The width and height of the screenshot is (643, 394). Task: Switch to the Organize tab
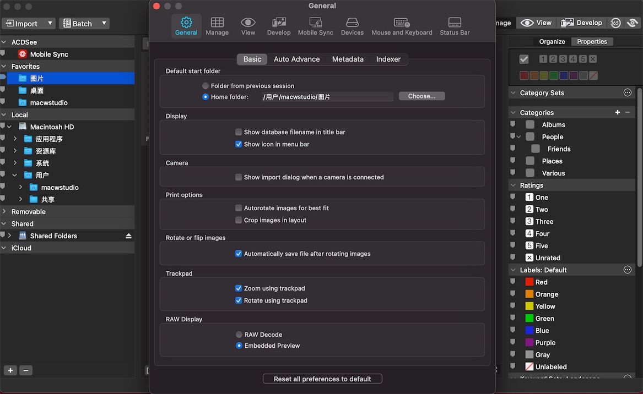click(x=552, y=41)
